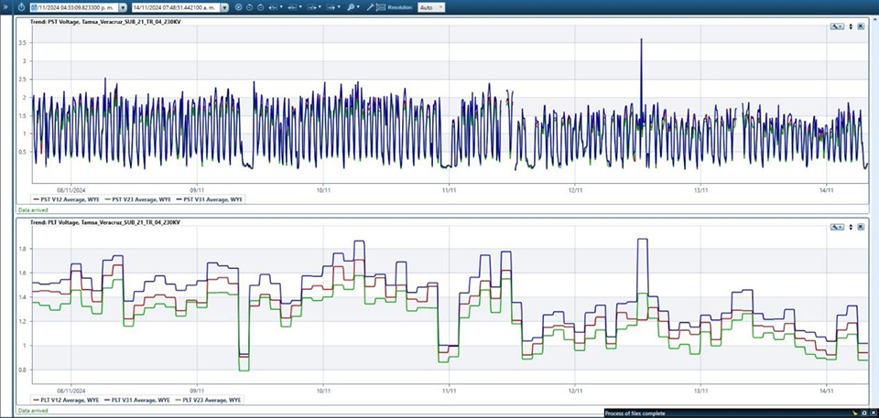Close the PST Voltage trend chart
This screenshot has width=879, height=418.
(861, 26)
